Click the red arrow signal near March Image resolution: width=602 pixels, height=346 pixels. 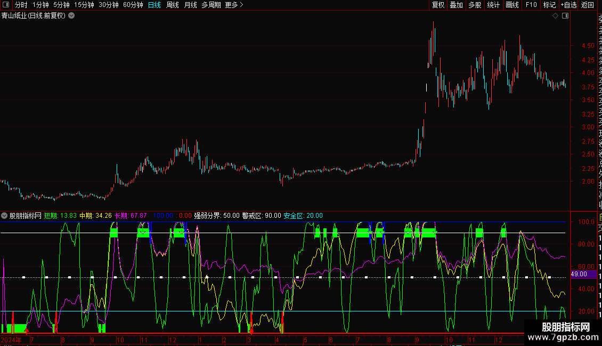point(251,330)
